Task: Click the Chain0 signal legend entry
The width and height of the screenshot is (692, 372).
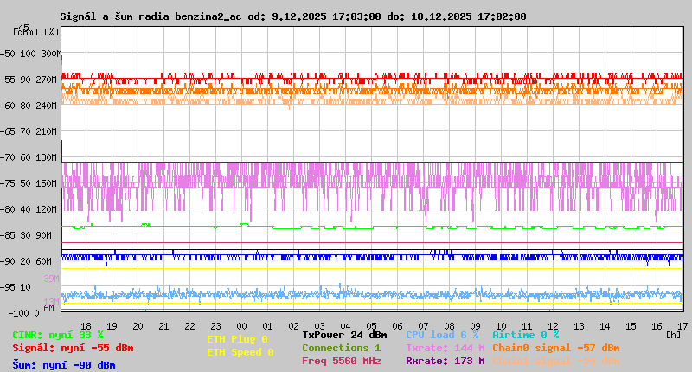Action: (555, 348)
